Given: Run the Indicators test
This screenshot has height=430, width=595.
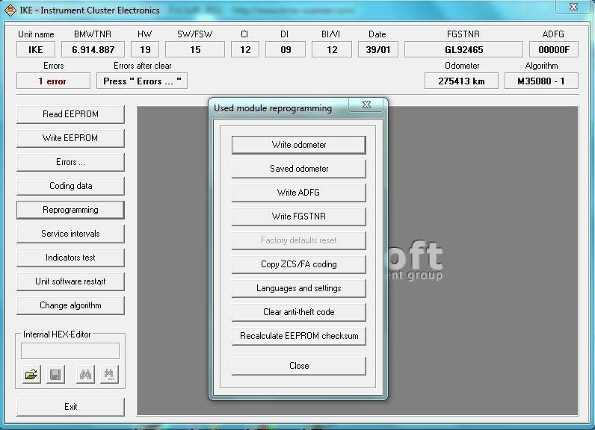Looking at the screenshot, I should pos(70,258).
